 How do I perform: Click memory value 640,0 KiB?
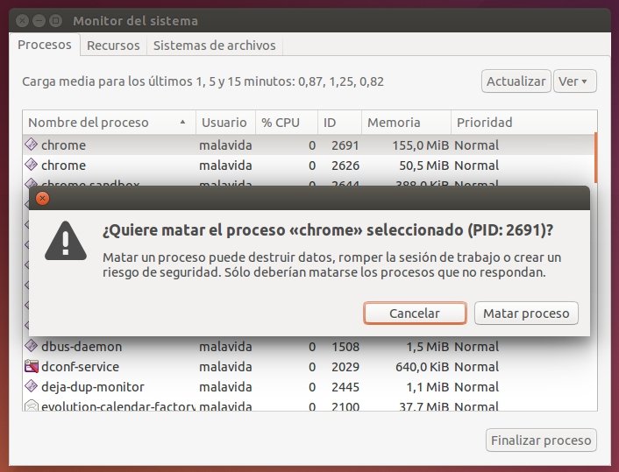coord(423,367)
